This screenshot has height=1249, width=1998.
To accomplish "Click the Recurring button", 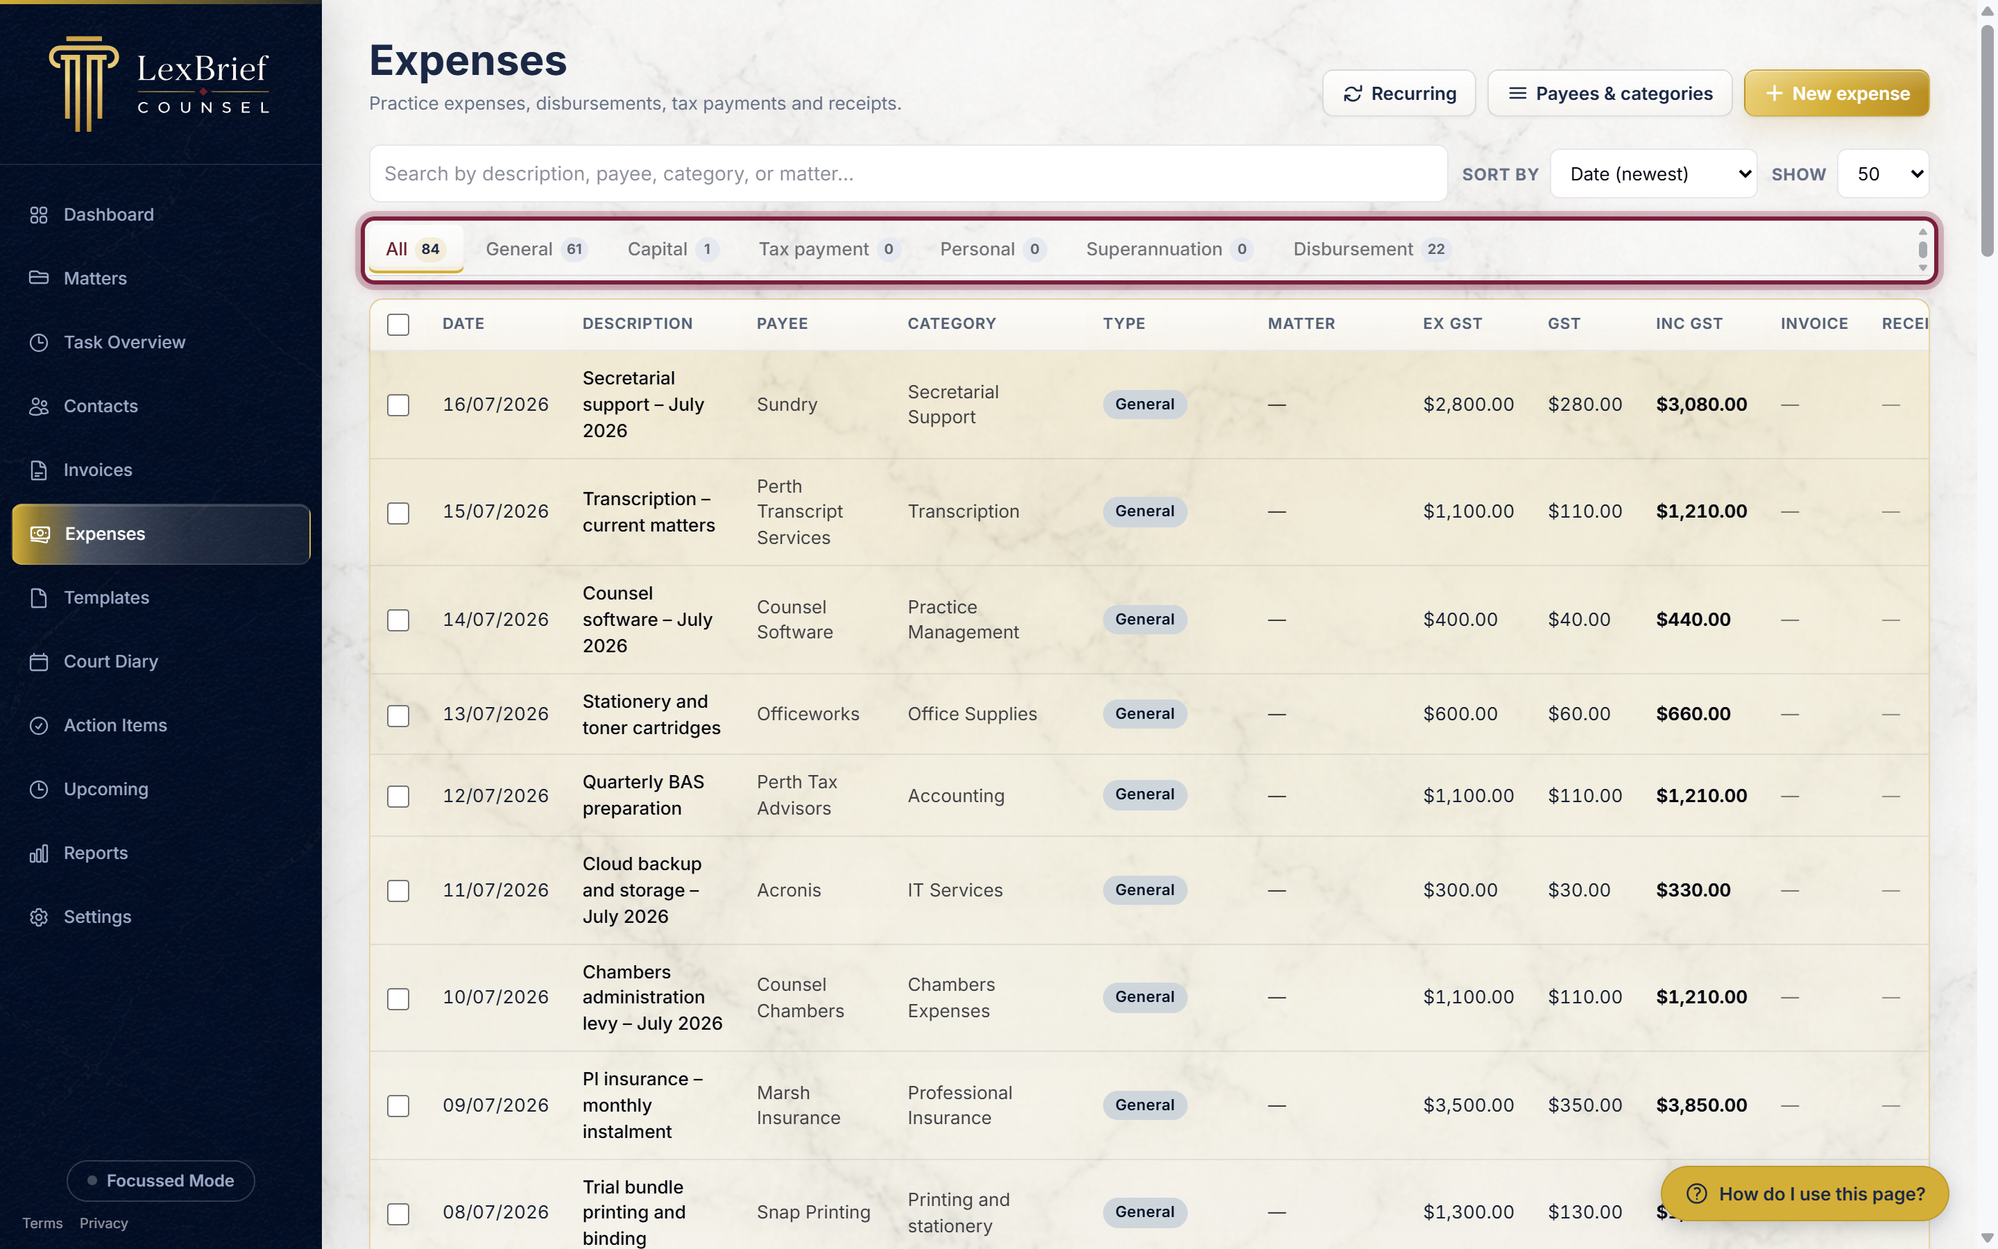I will [x=1399, y=94].
